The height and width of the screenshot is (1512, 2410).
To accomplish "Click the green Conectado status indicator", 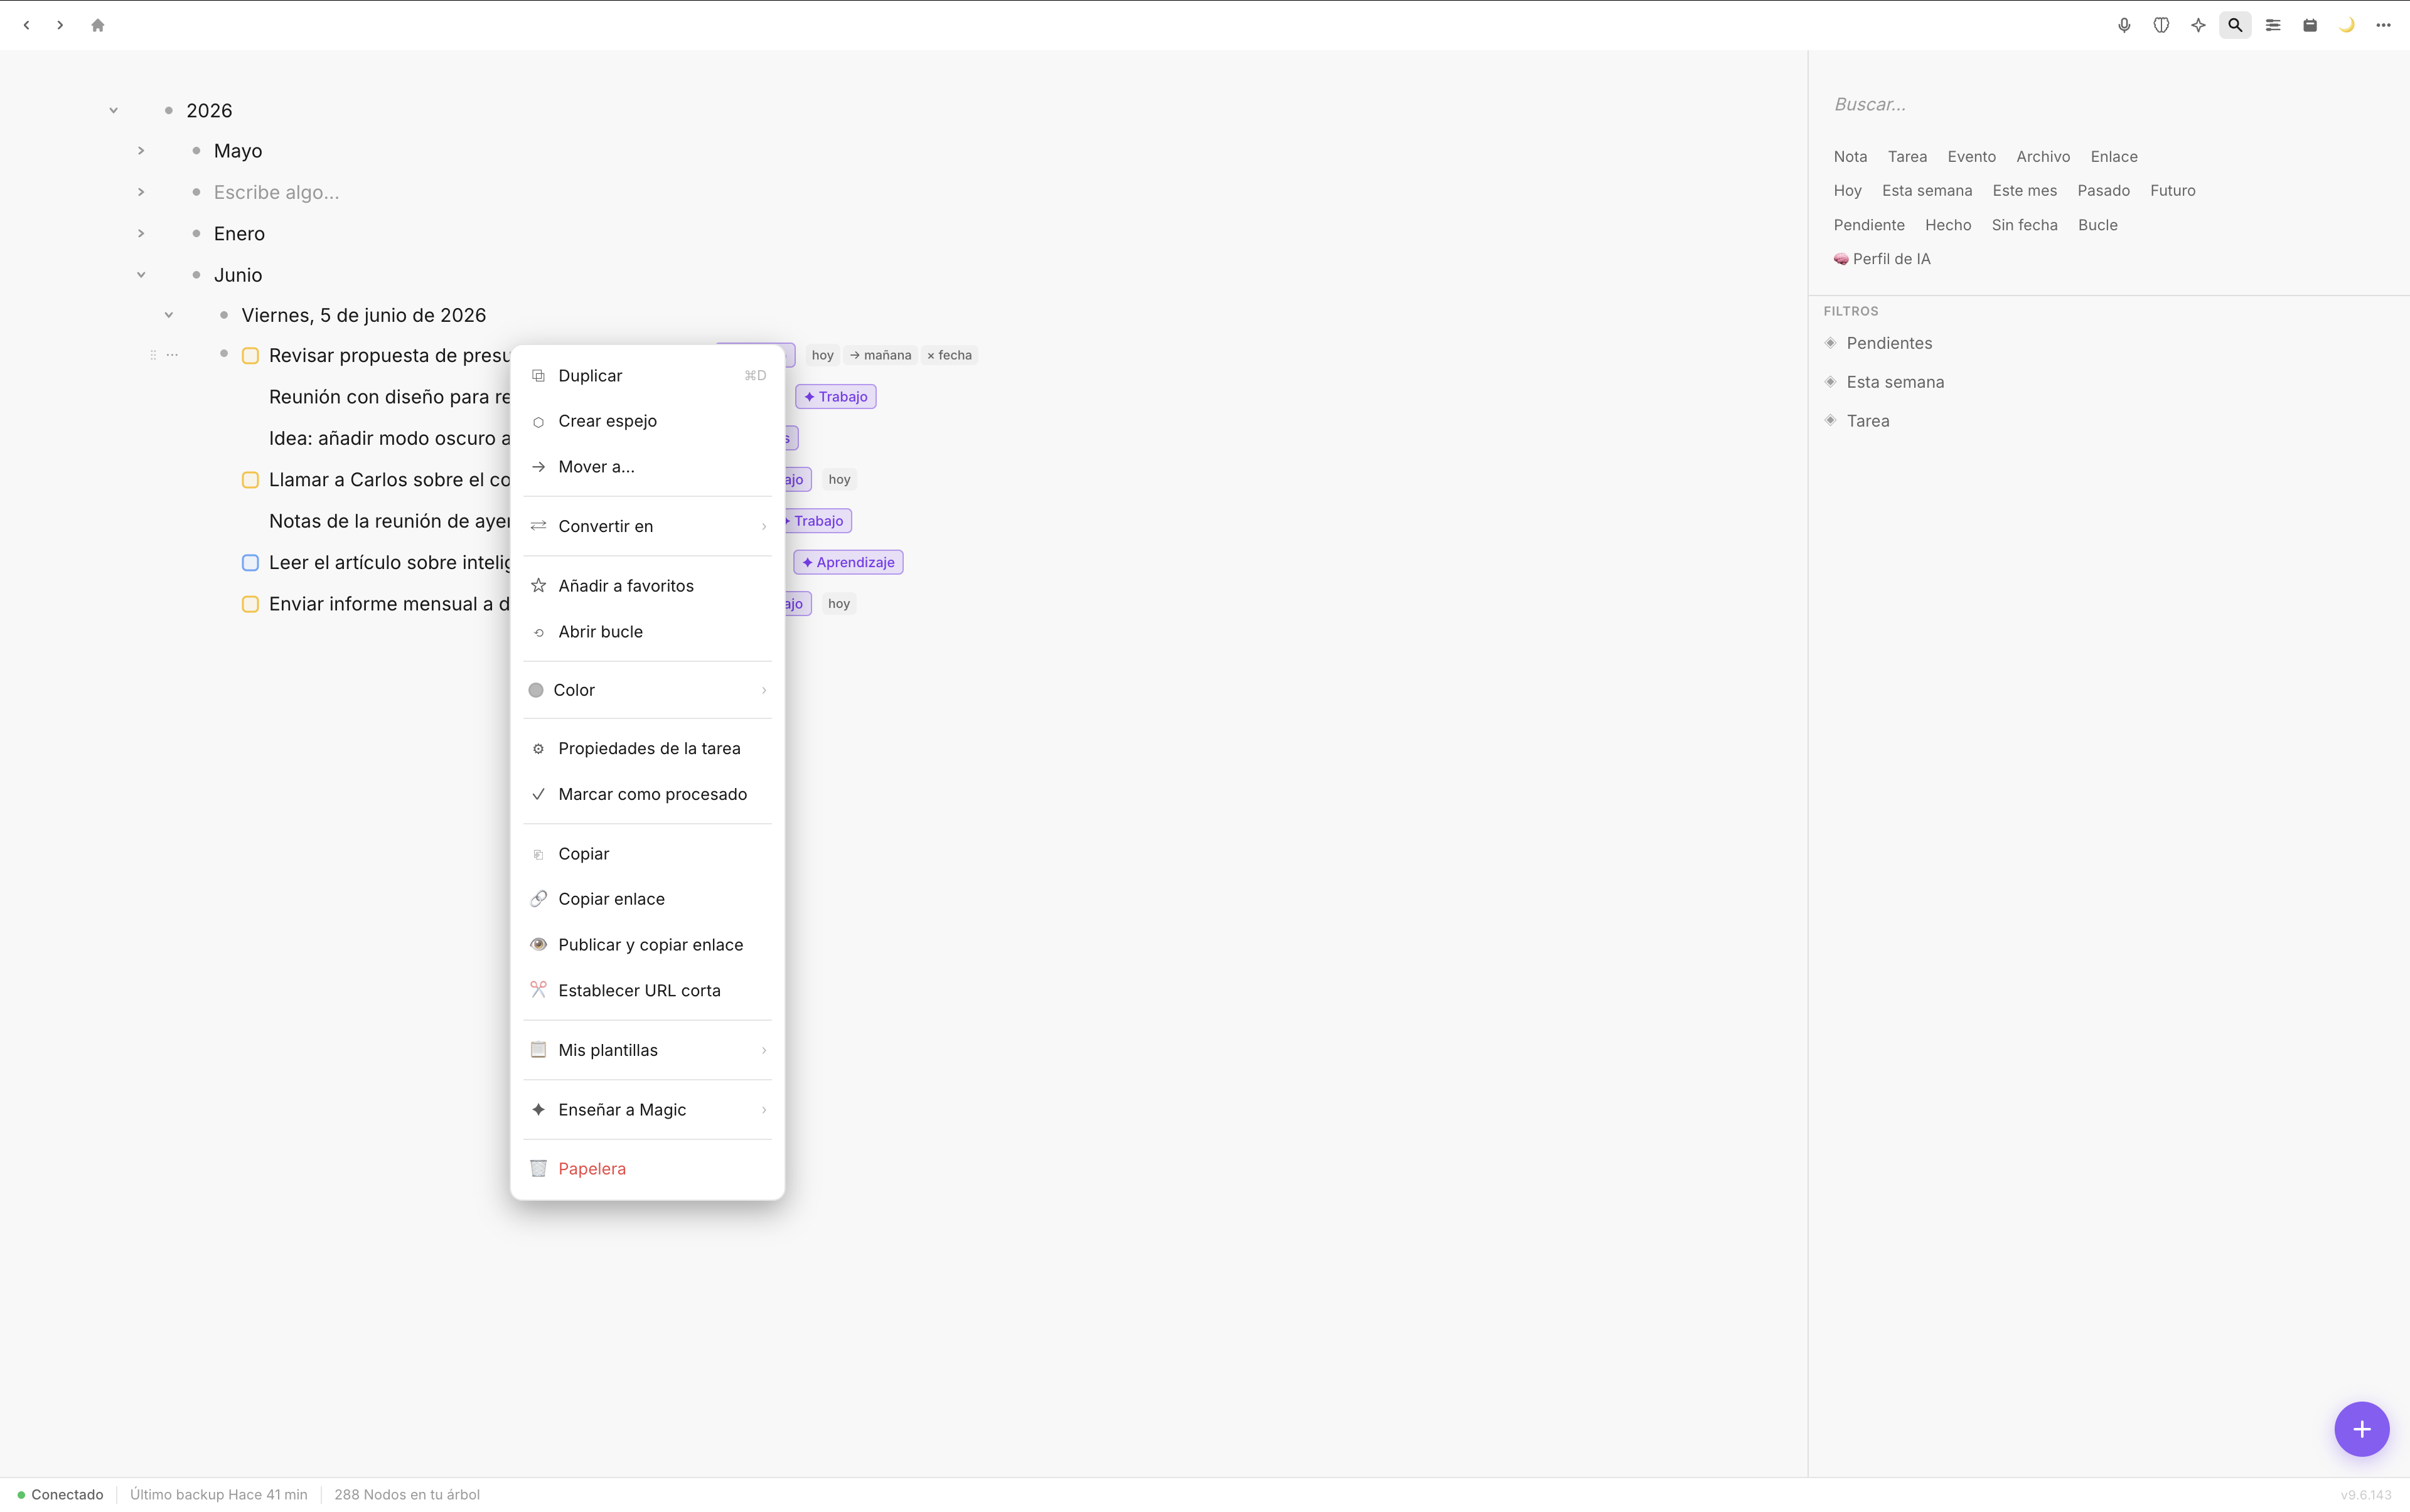I will tap(60, 1494).
